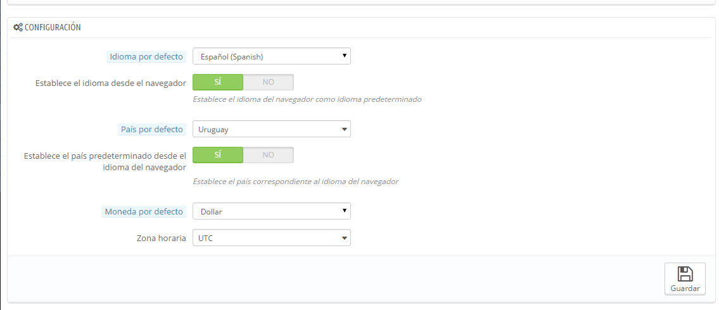719x310 pixels.
Task: Click the Idioma por defecto label
Action: (146, 57)
